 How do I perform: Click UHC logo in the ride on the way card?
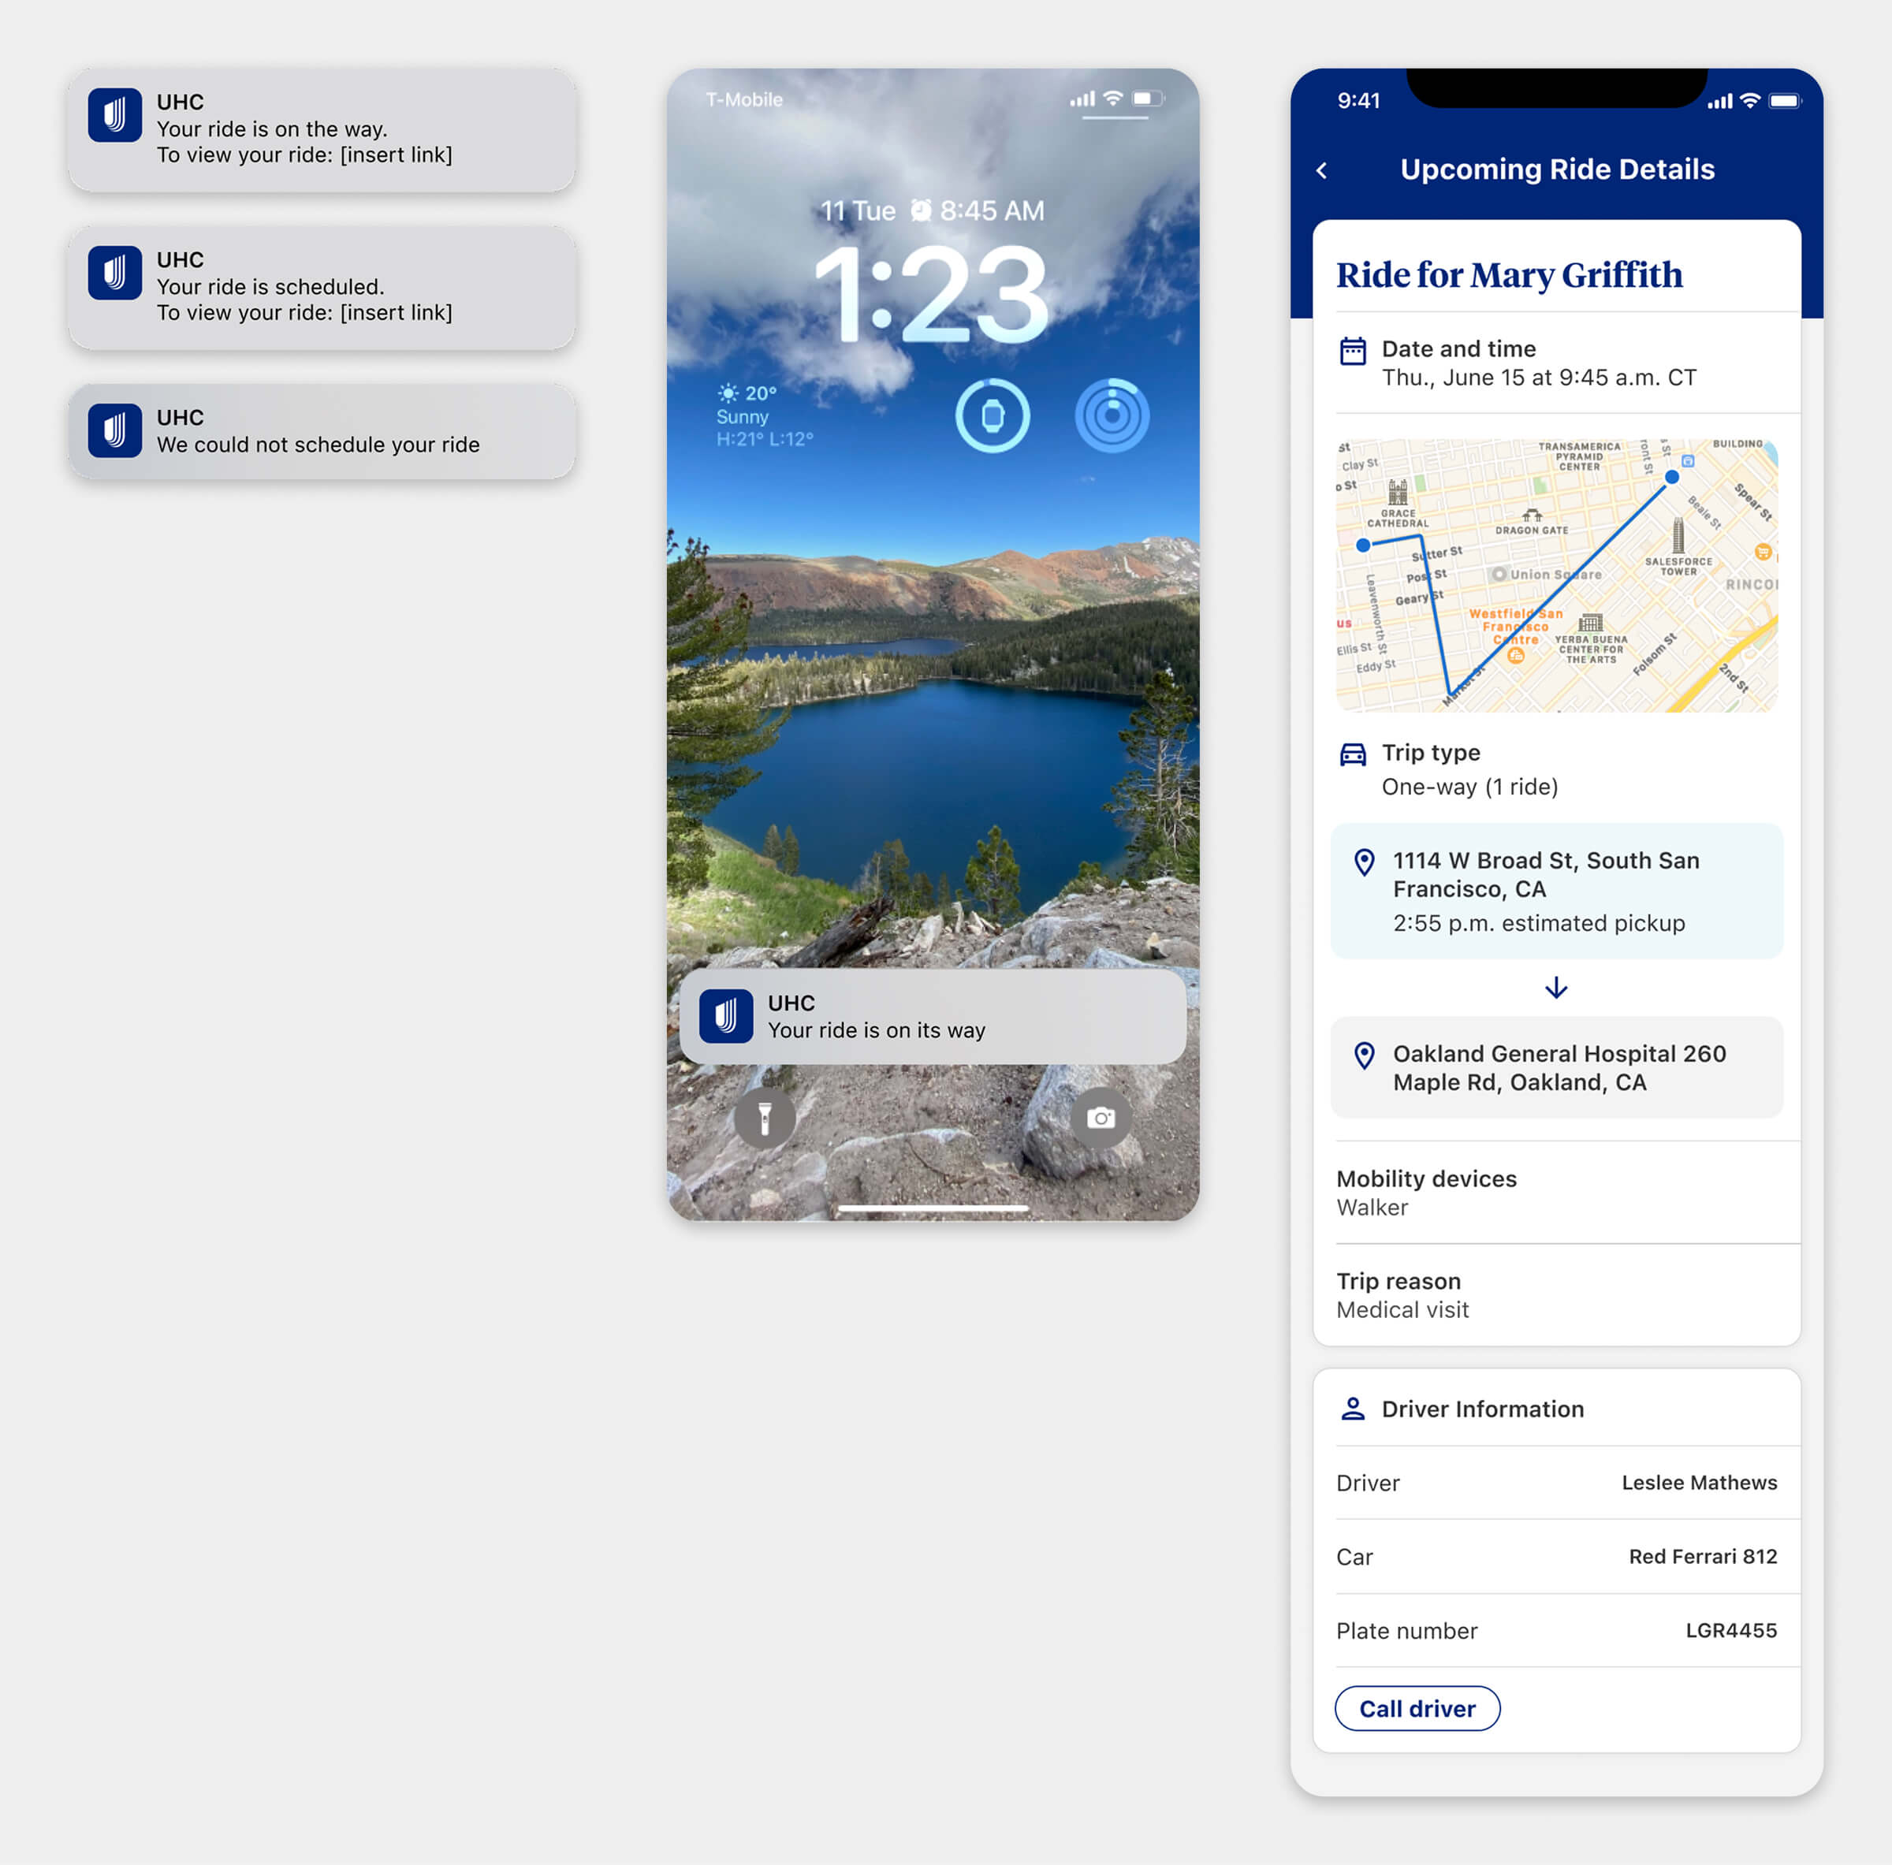pos(114,114)
